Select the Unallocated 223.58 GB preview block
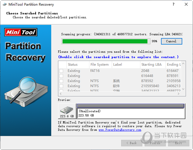This screenshot has width=193, height=150. (x=131, y=113)
